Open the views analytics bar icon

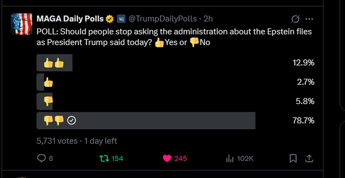pyautogui.click(x=230, y=159)
